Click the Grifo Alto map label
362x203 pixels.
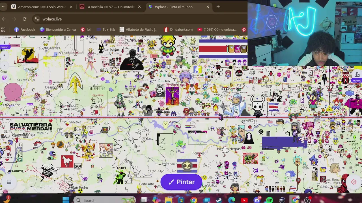pyautogui.click(x=146, y=184)
